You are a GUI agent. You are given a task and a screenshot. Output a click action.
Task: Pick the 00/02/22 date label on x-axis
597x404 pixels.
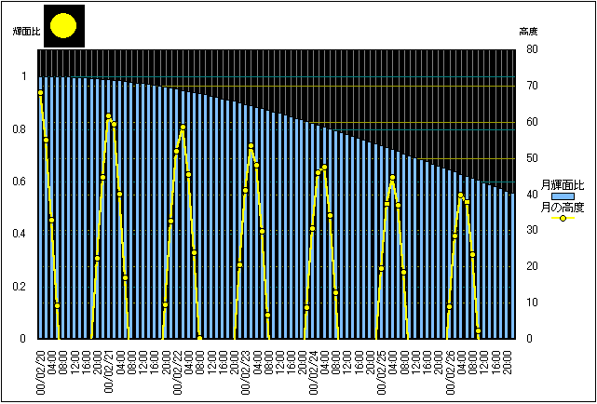pyautogui.click(x=177, y=369)
